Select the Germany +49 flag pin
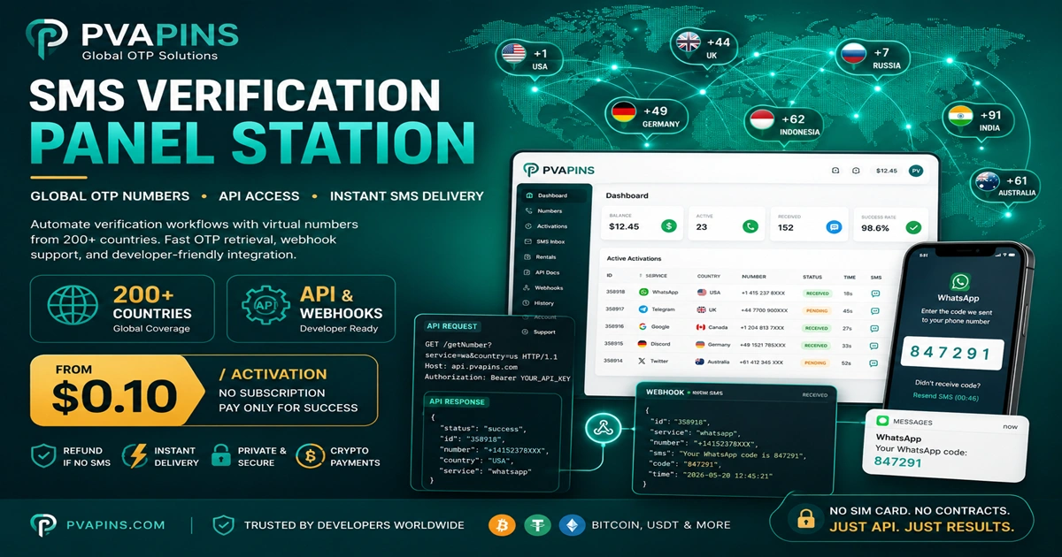 point(647,117)
